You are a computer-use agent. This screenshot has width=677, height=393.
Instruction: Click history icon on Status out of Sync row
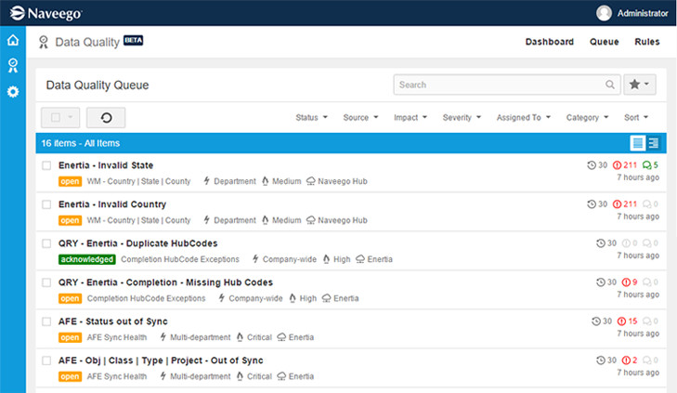(x=596, y=321)
